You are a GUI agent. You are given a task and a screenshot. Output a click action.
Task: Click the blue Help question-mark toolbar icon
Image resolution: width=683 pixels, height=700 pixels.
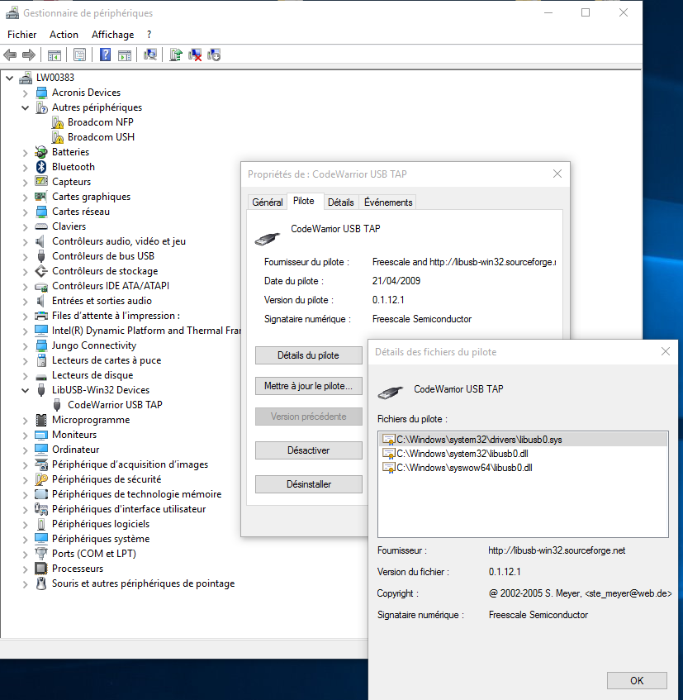(105, 55)
